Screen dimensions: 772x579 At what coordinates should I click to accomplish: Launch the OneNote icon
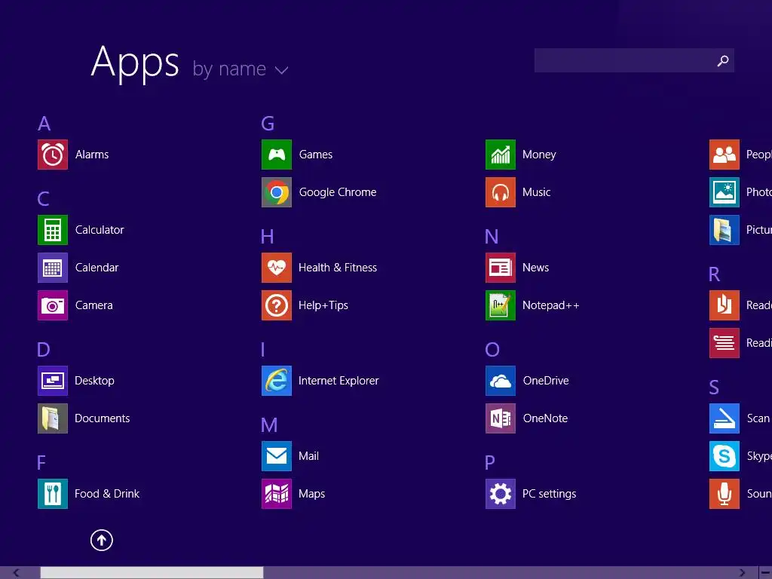[501, 418]
